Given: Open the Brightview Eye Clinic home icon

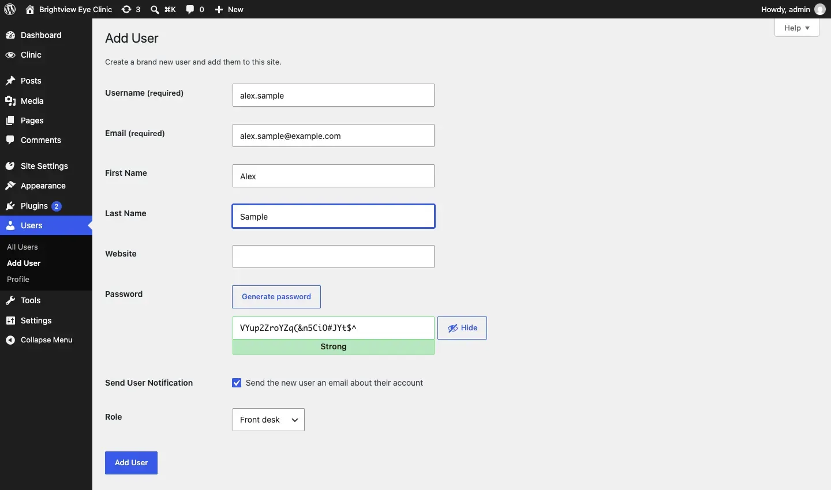Looking at the screenshot, I should coord(30,9).
